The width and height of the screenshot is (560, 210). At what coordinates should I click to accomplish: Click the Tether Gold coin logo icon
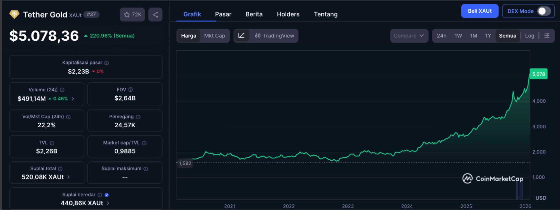pos(14,14)
